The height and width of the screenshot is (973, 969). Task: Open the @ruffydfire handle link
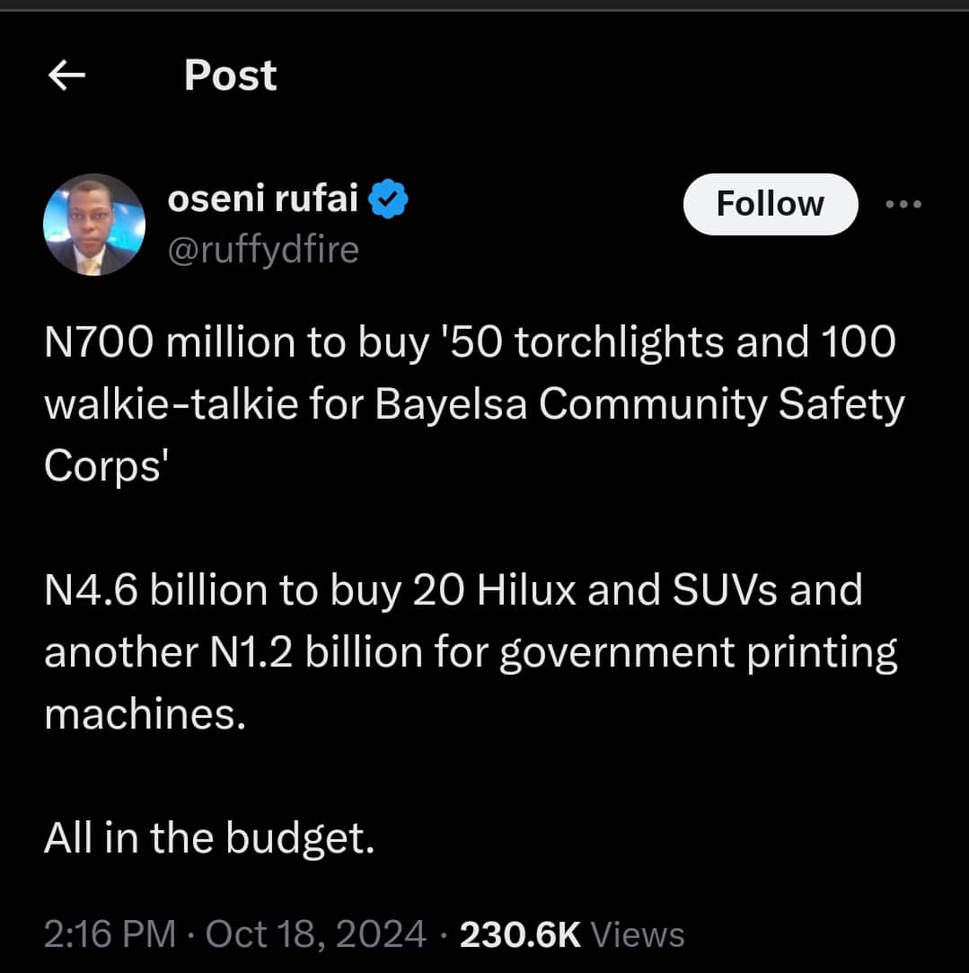click(x=263, y=249)
